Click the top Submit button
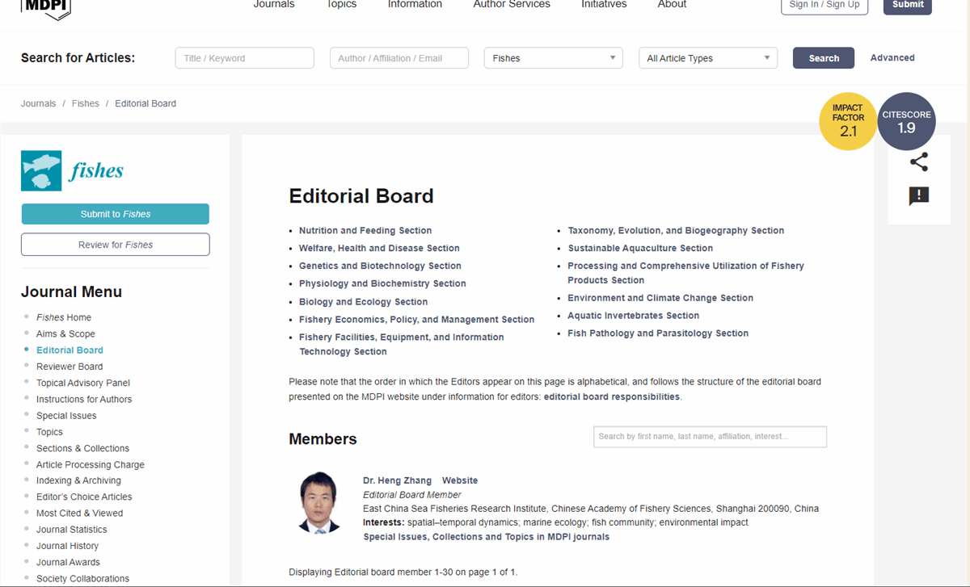The image size is (970, 587). pos(908,6)
